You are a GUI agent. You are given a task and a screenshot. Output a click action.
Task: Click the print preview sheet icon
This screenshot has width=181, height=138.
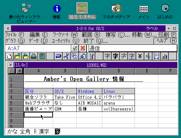[42, 56]
